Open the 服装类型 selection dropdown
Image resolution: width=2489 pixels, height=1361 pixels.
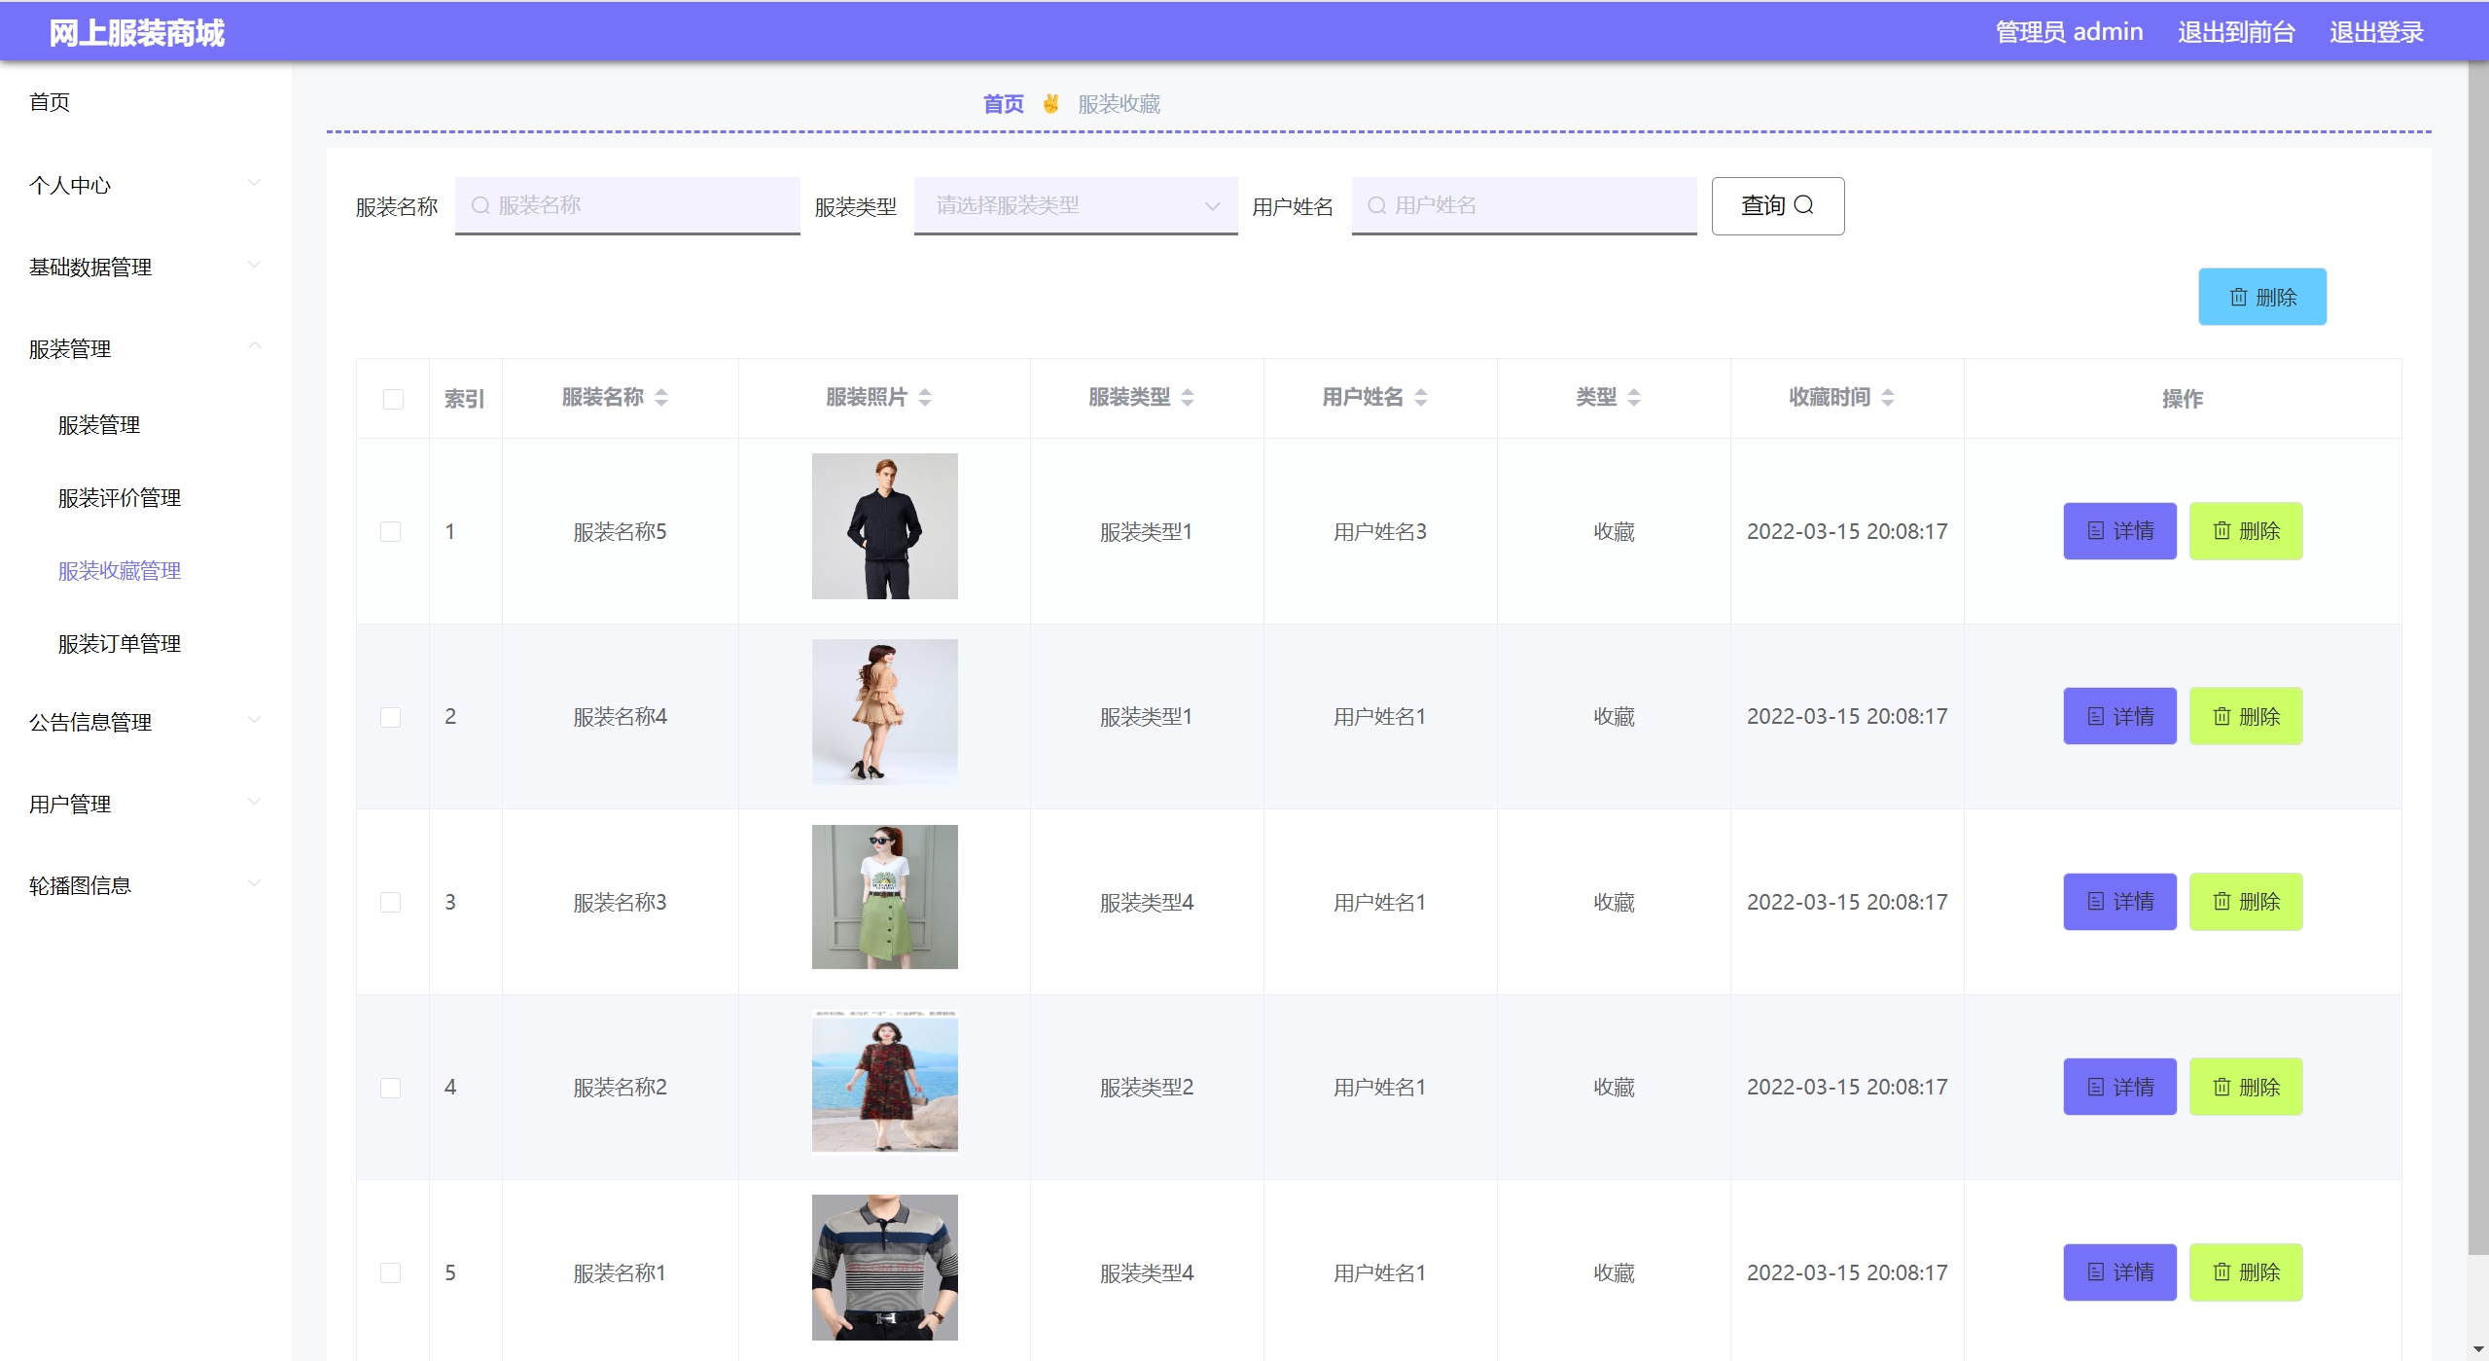1075,205
